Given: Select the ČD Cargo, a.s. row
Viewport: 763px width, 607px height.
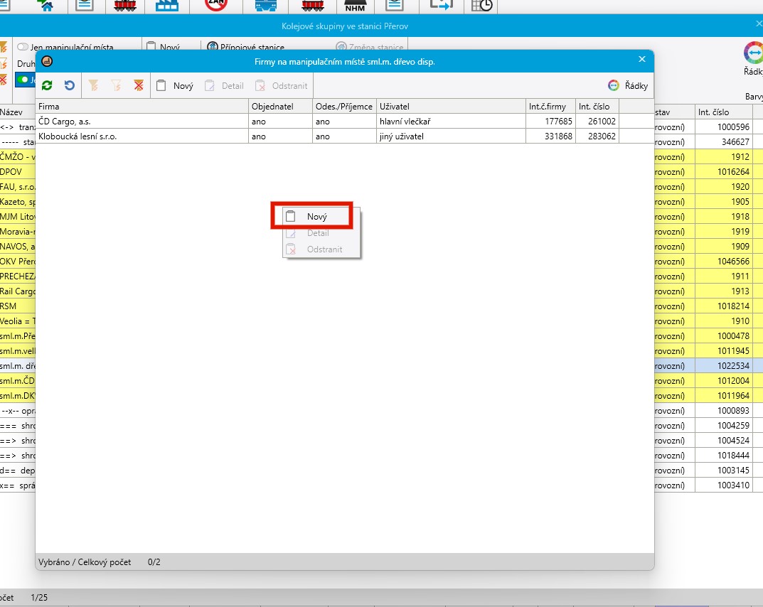Looking at the screenshot, I should (142, 122).
